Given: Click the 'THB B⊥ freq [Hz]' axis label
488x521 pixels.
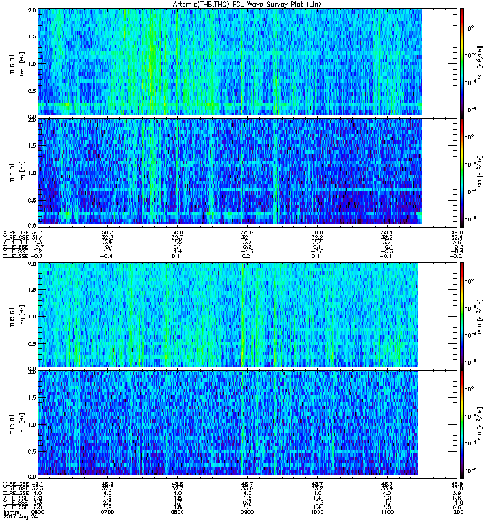Looking at the screenshot, I should point(17,63).
